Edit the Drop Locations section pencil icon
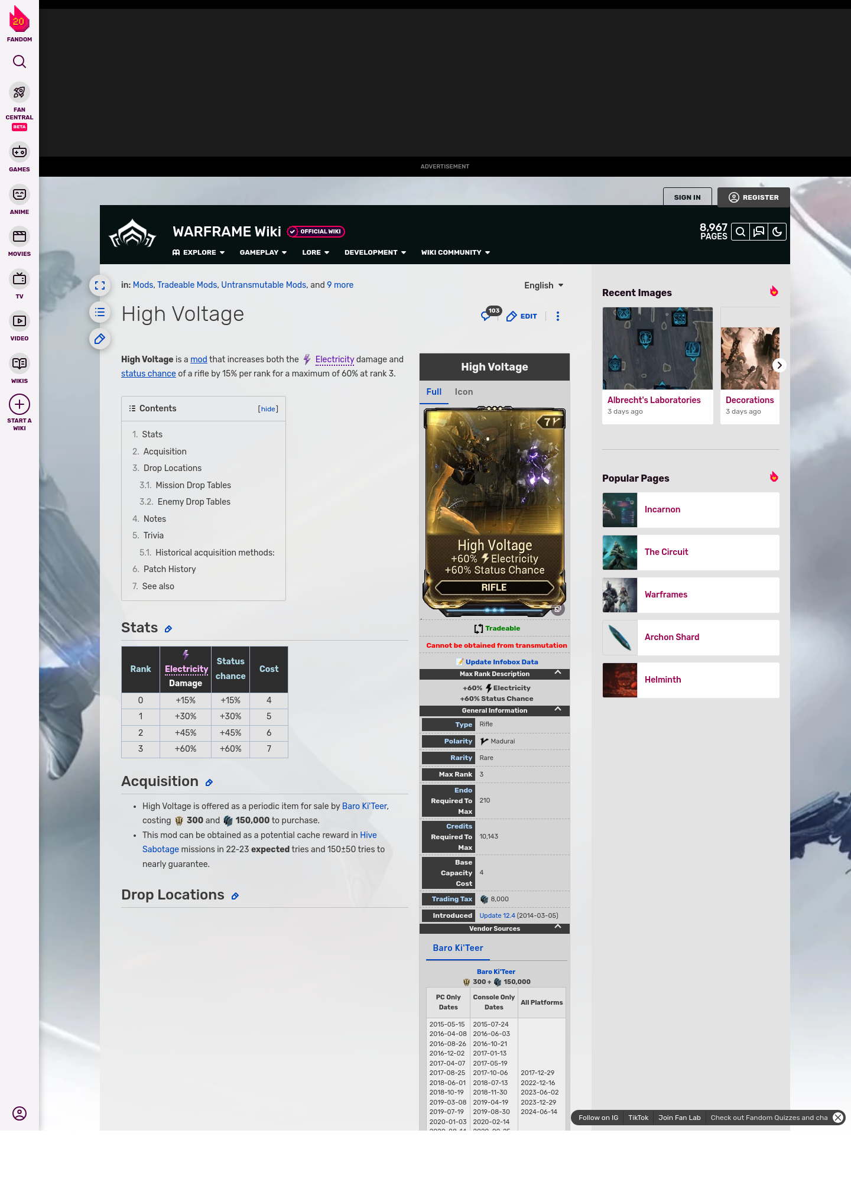 235,897
